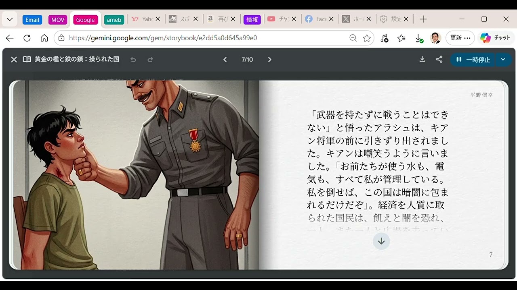The height and width of the screenshot is (290, 517).
Task: Click the 更新 update button
Action: click(x=460, y=38)
